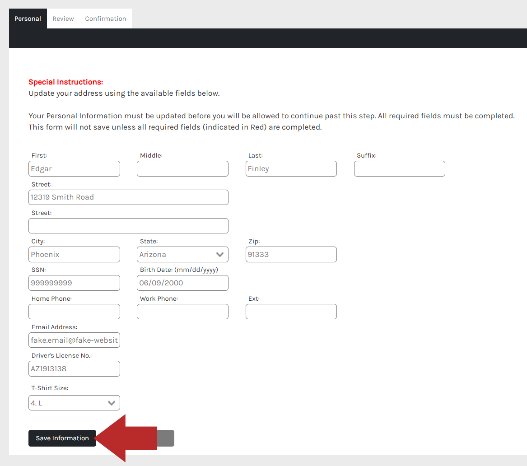527x466 pixels.
Task: Click the 'Update your address' instruction line
Action: point(124,93)
